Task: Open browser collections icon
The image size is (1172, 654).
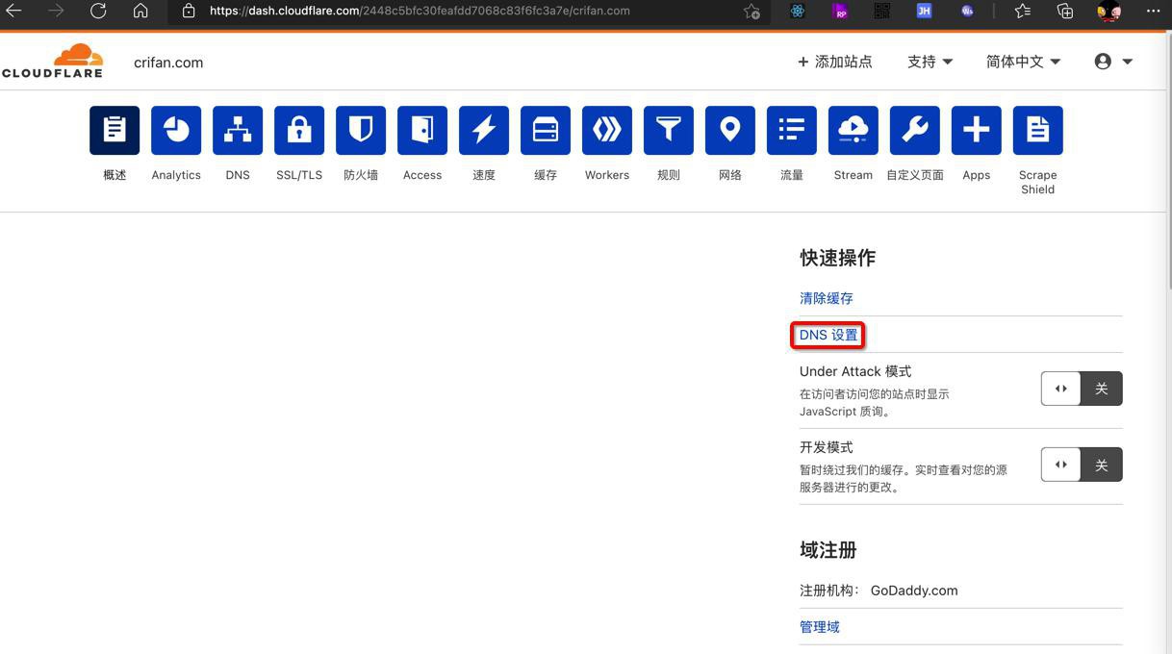Action: coord(1065,11)
